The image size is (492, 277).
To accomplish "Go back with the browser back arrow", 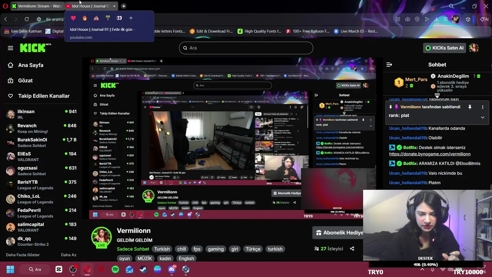I will pos(5,19).
